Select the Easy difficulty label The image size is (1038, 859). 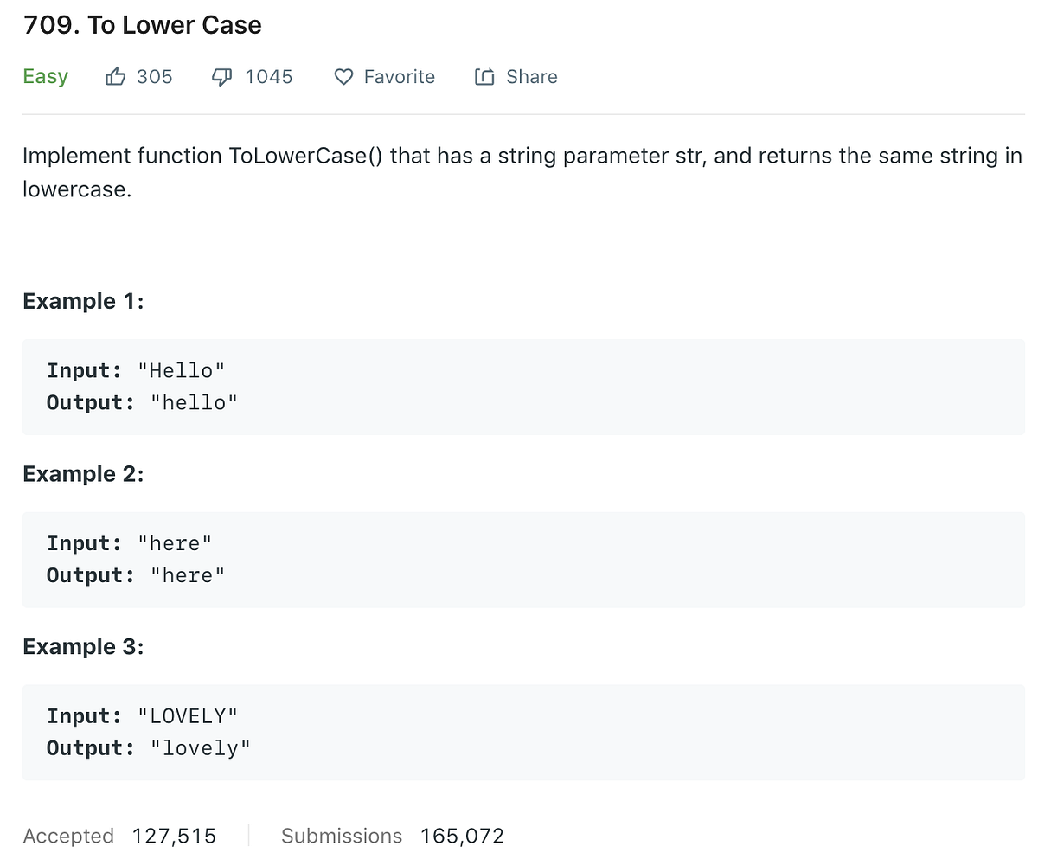coord(45,76)
